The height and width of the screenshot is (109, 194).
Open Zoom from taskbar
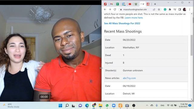(114, 106)
